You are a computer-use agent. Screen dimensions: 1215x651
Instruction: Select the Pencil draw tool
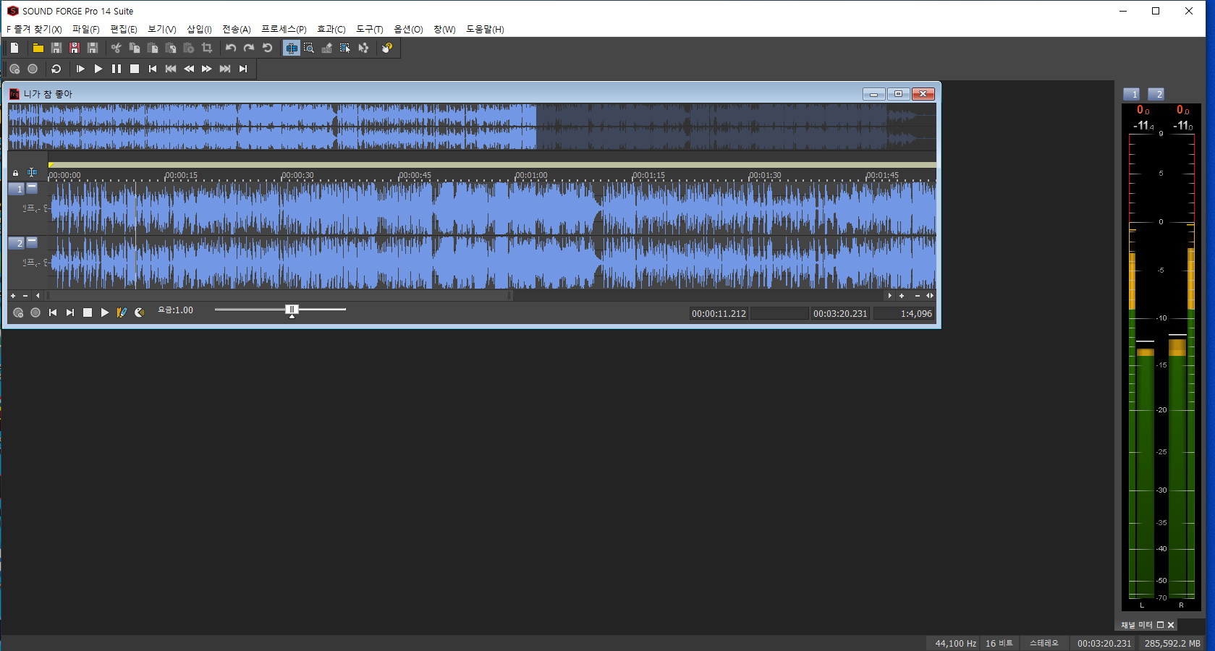click(327, 48)
